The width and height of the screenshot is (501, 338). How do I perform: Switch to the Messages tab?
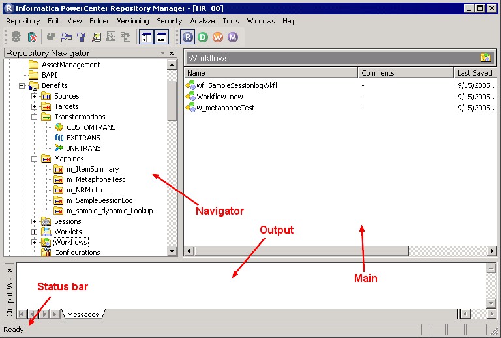tap(83, 315)
